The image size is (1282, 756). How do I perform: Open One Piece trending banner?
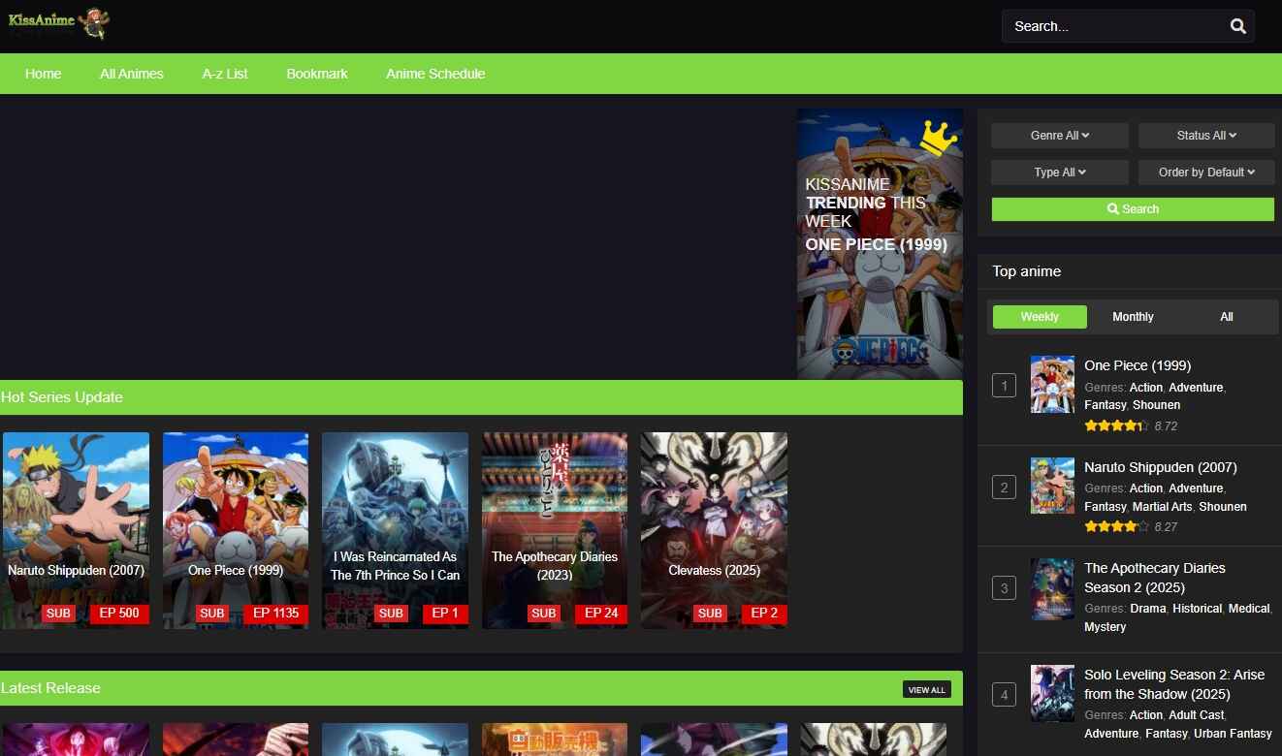tap(880, 243)
